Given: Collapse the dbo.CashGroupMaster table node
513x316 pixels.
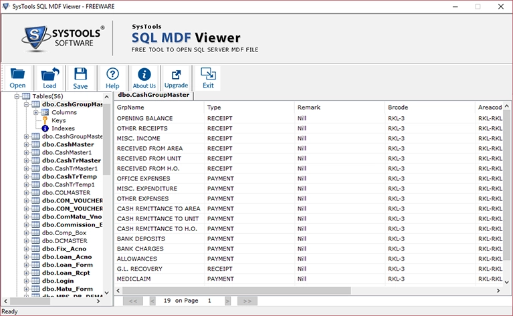Looking at the screenshot, I should click(x=26, y=105).
